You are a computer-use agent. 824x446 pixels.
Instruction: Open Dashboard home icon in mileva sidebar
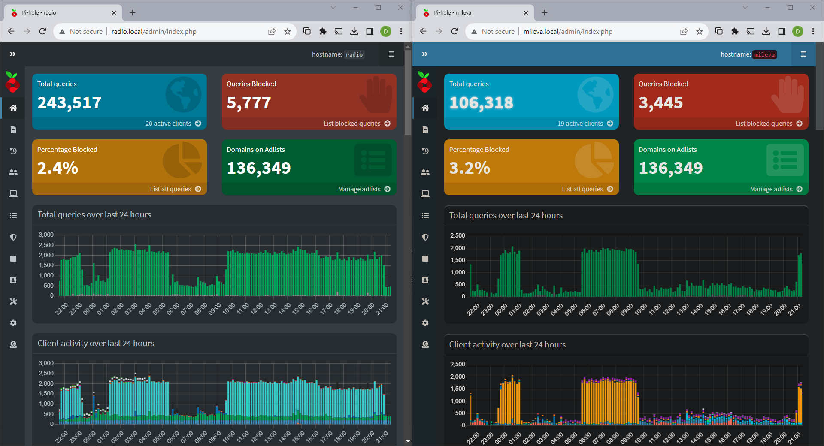pyautogui.click(x=425, y=108)
